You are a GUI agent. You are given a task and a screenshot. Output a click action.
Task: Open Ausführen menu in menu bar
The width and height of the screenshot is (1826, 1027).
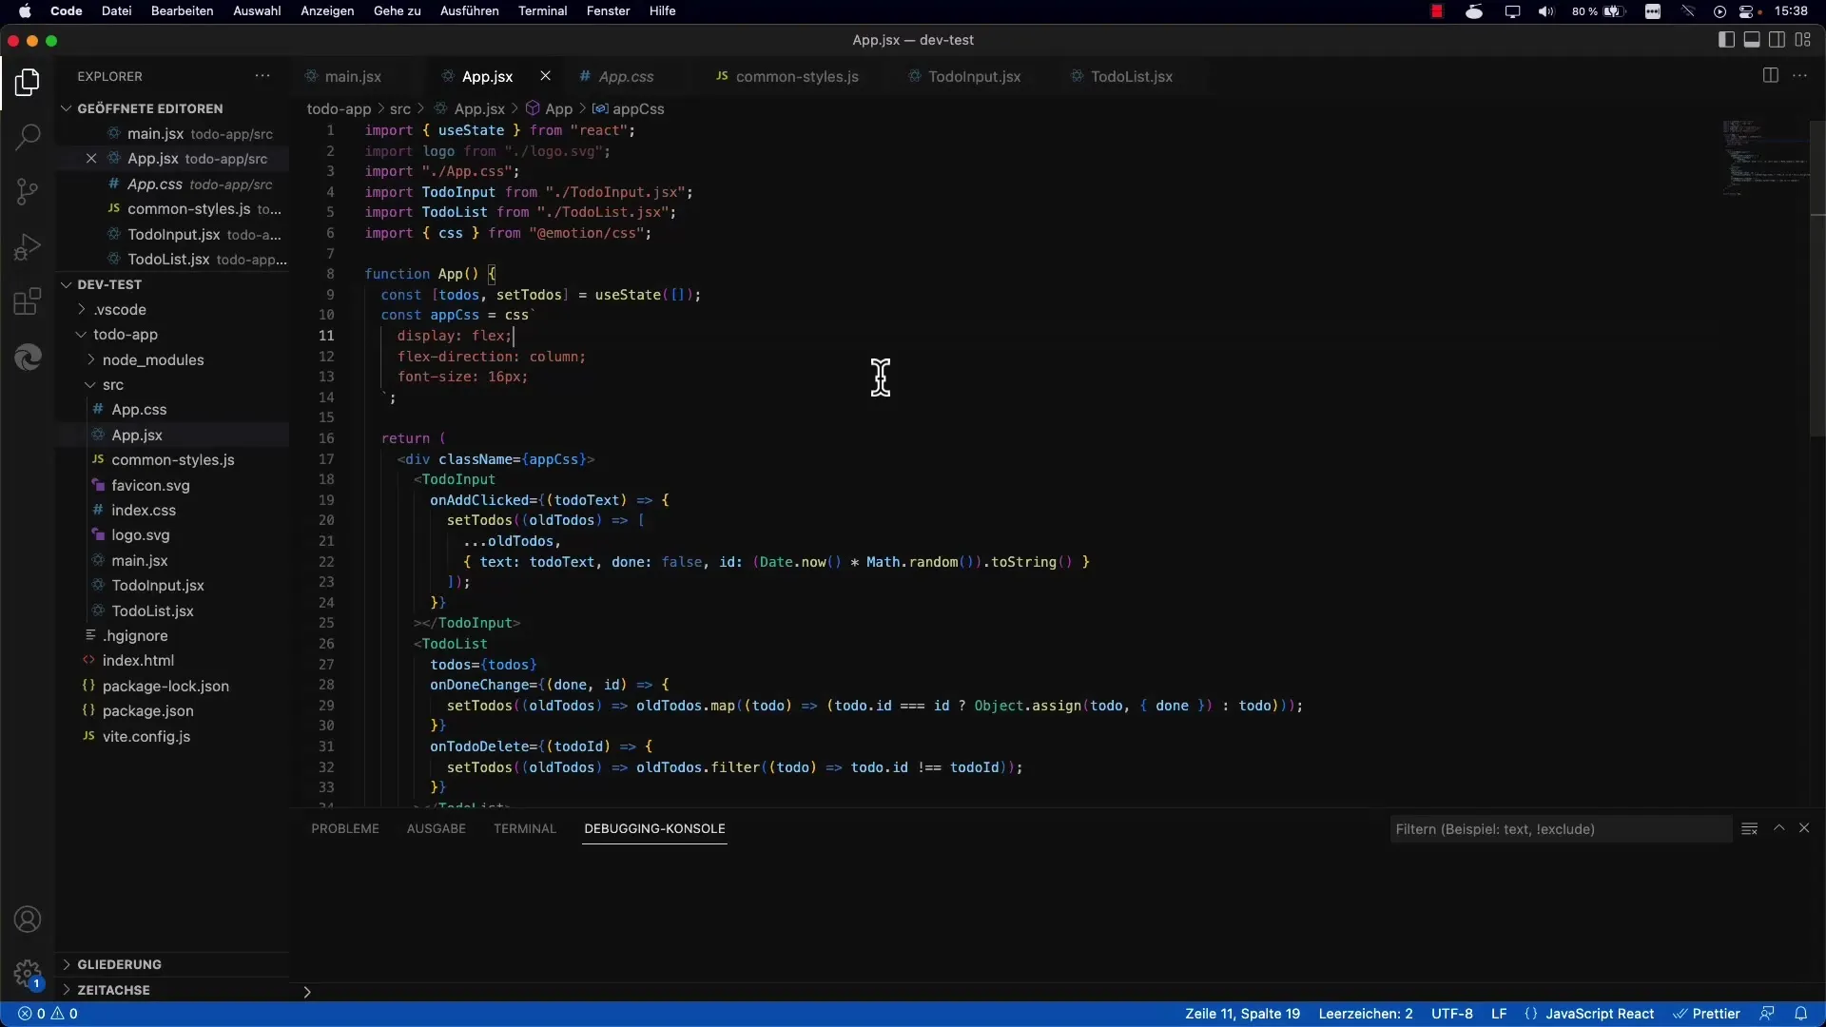coord(470,11)
